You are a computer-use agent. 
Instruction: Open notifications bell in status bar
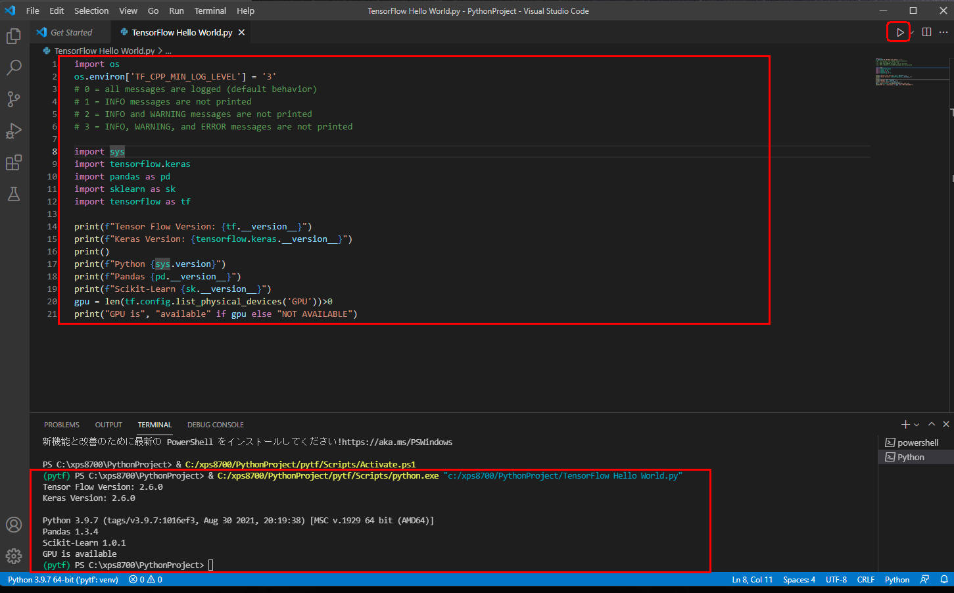click(x=944, y=579)
